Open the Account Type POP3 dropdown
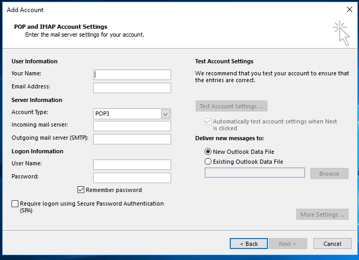The width and height of the screenshot is (359, 260). pyautogui.click(x=132, y=114)
